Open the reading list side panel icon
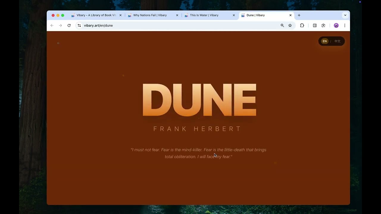 click(x=315, y=26)
